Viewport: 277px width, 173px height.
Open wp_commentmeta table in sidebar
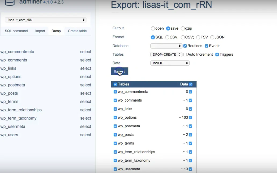pos(17,52)
